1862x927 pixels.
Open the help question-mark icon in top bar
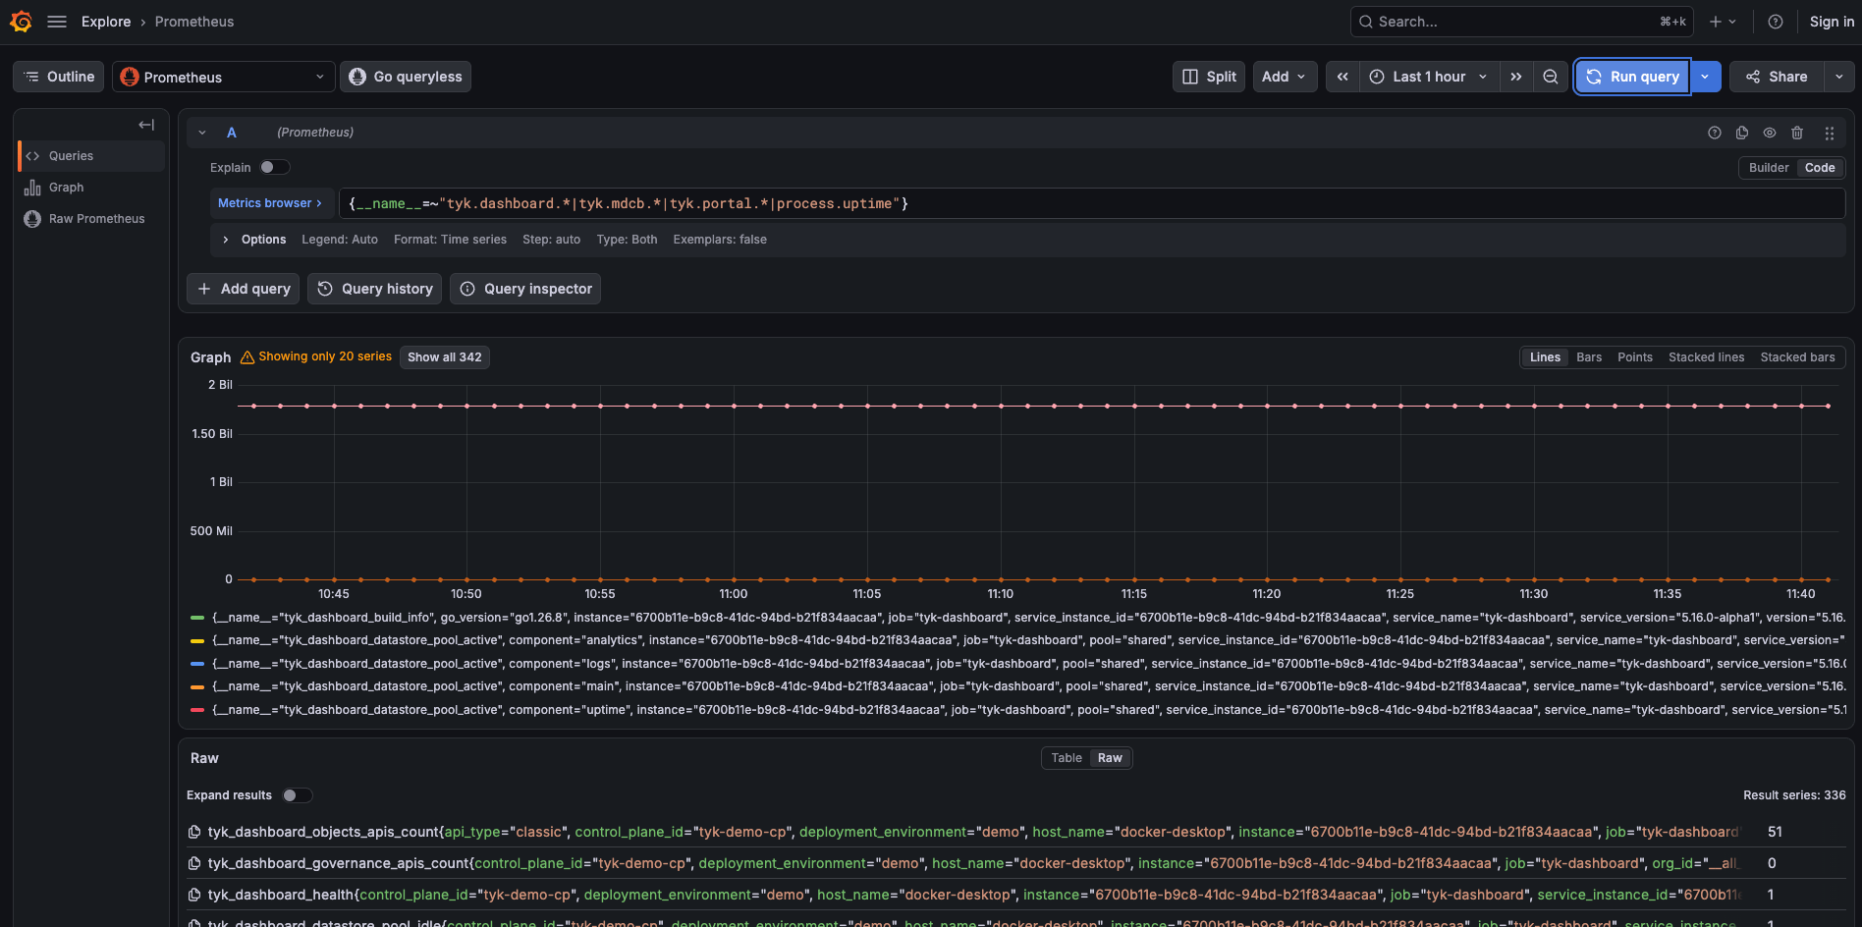pyautogui.click(x=1776, y=22)
